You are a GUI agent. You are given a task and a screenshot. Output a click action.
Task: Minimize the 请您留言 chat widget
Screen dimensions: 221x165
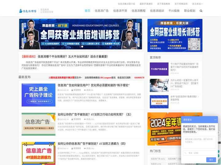tap(215, 120)
